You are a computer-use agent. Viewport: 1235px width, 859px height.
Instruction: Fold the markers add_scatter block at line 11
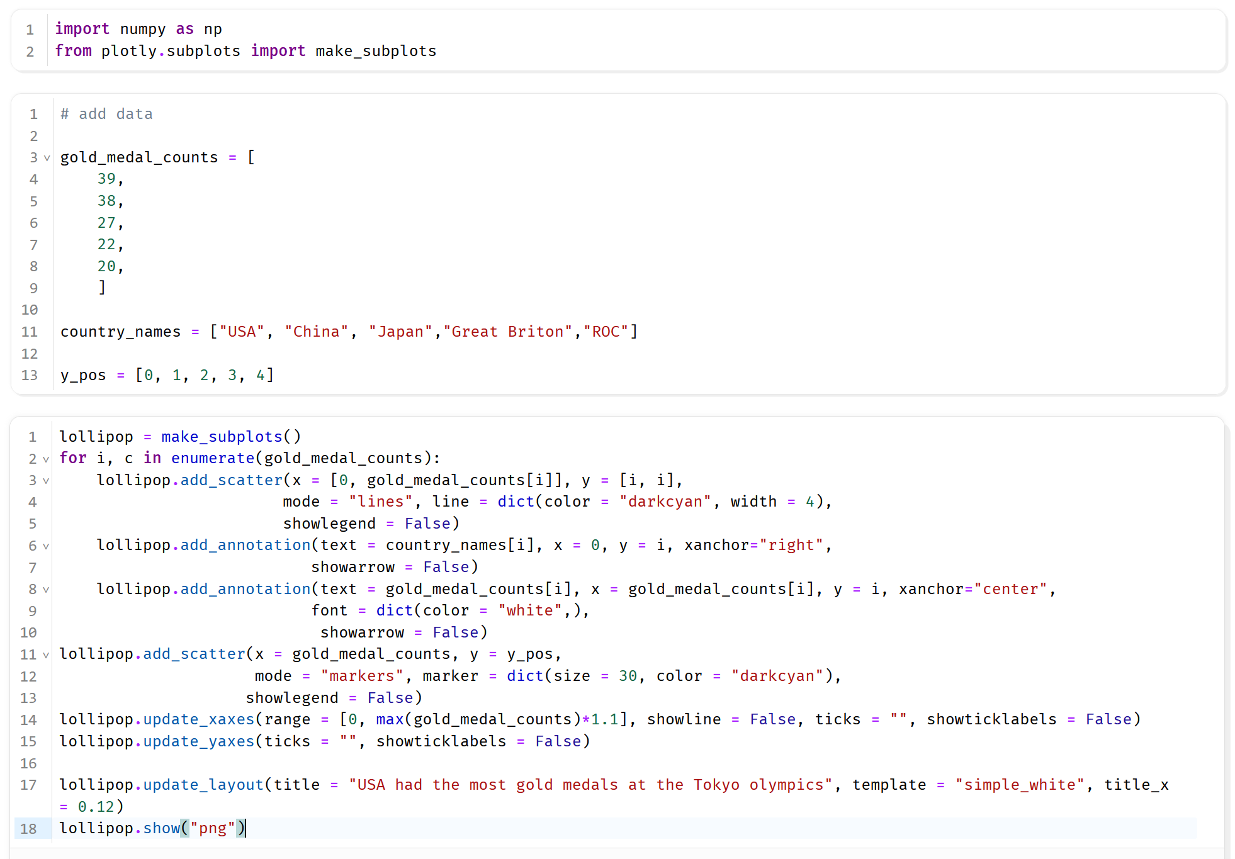coord(46,655)
